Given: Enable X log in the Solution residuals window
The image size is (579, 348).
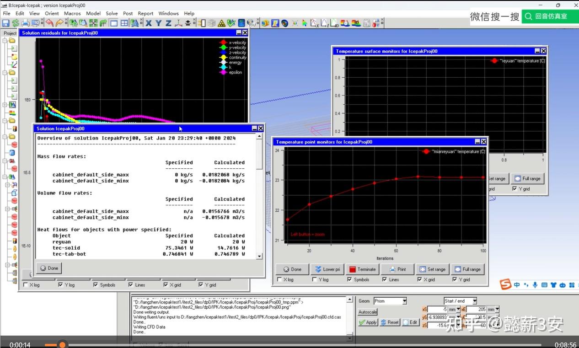Looking at the screenshot, I should (26, 284).
